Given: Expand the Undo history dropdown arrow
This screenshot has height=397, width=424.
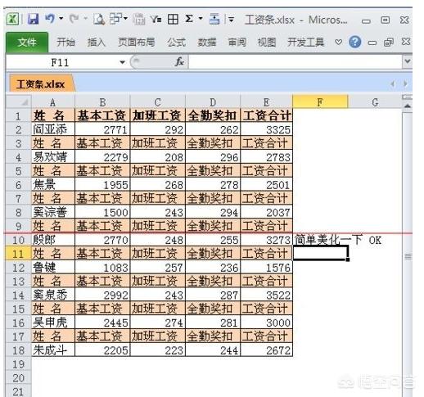Looking at the screenshot, I should 61,19.
